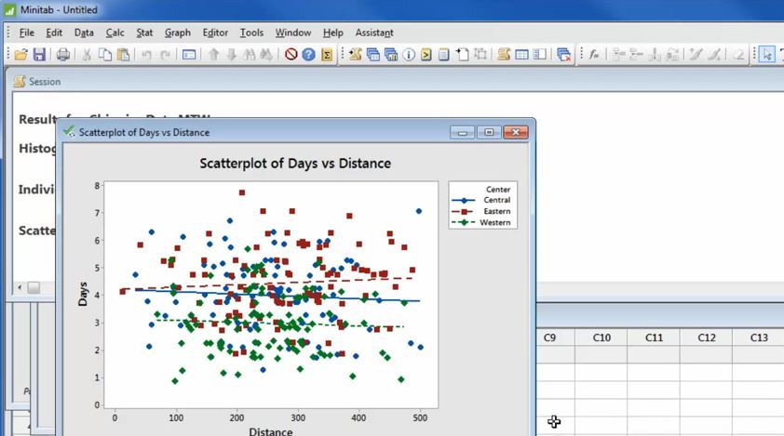
Task: Click the Find binoculars icon
Action: (x=249, y=54)
